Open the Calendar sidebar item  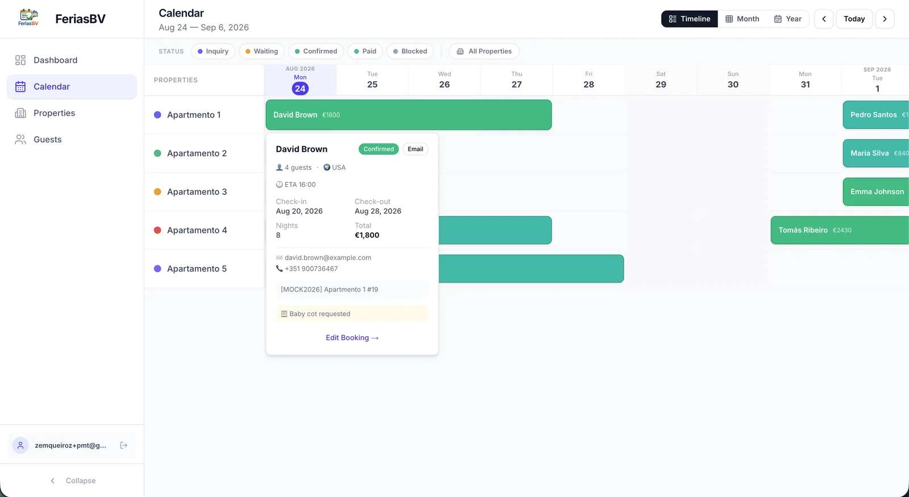pos(72,86)
